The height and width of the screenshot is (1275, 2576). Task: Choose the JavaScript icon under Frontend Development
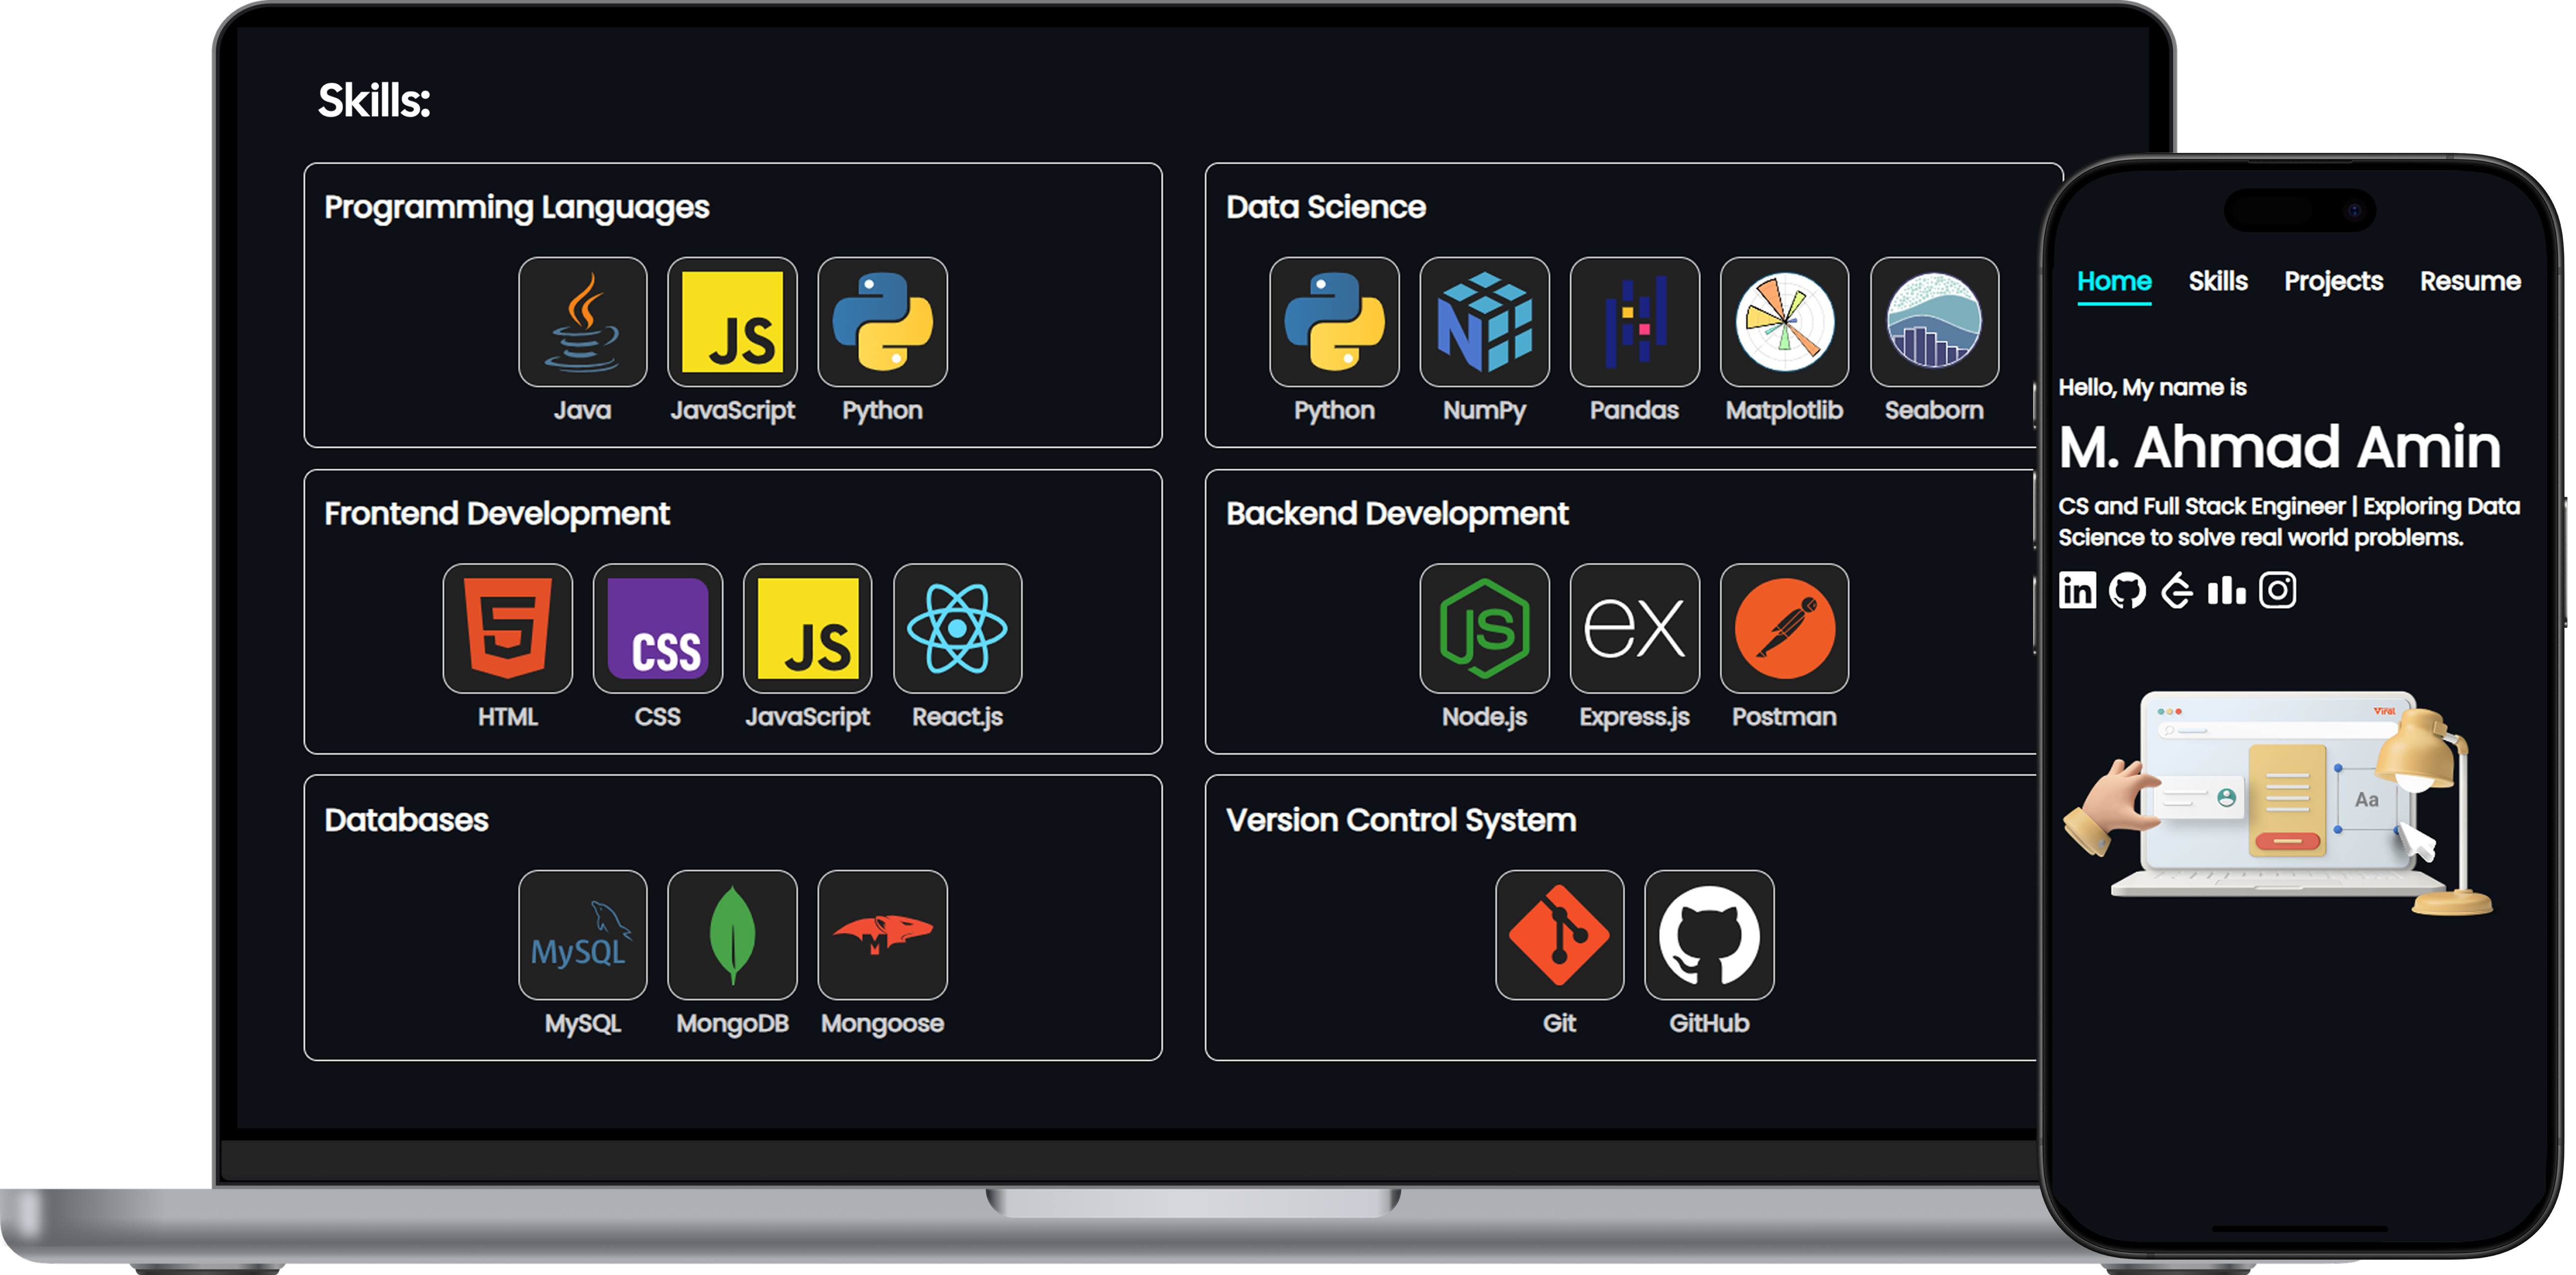808,628
